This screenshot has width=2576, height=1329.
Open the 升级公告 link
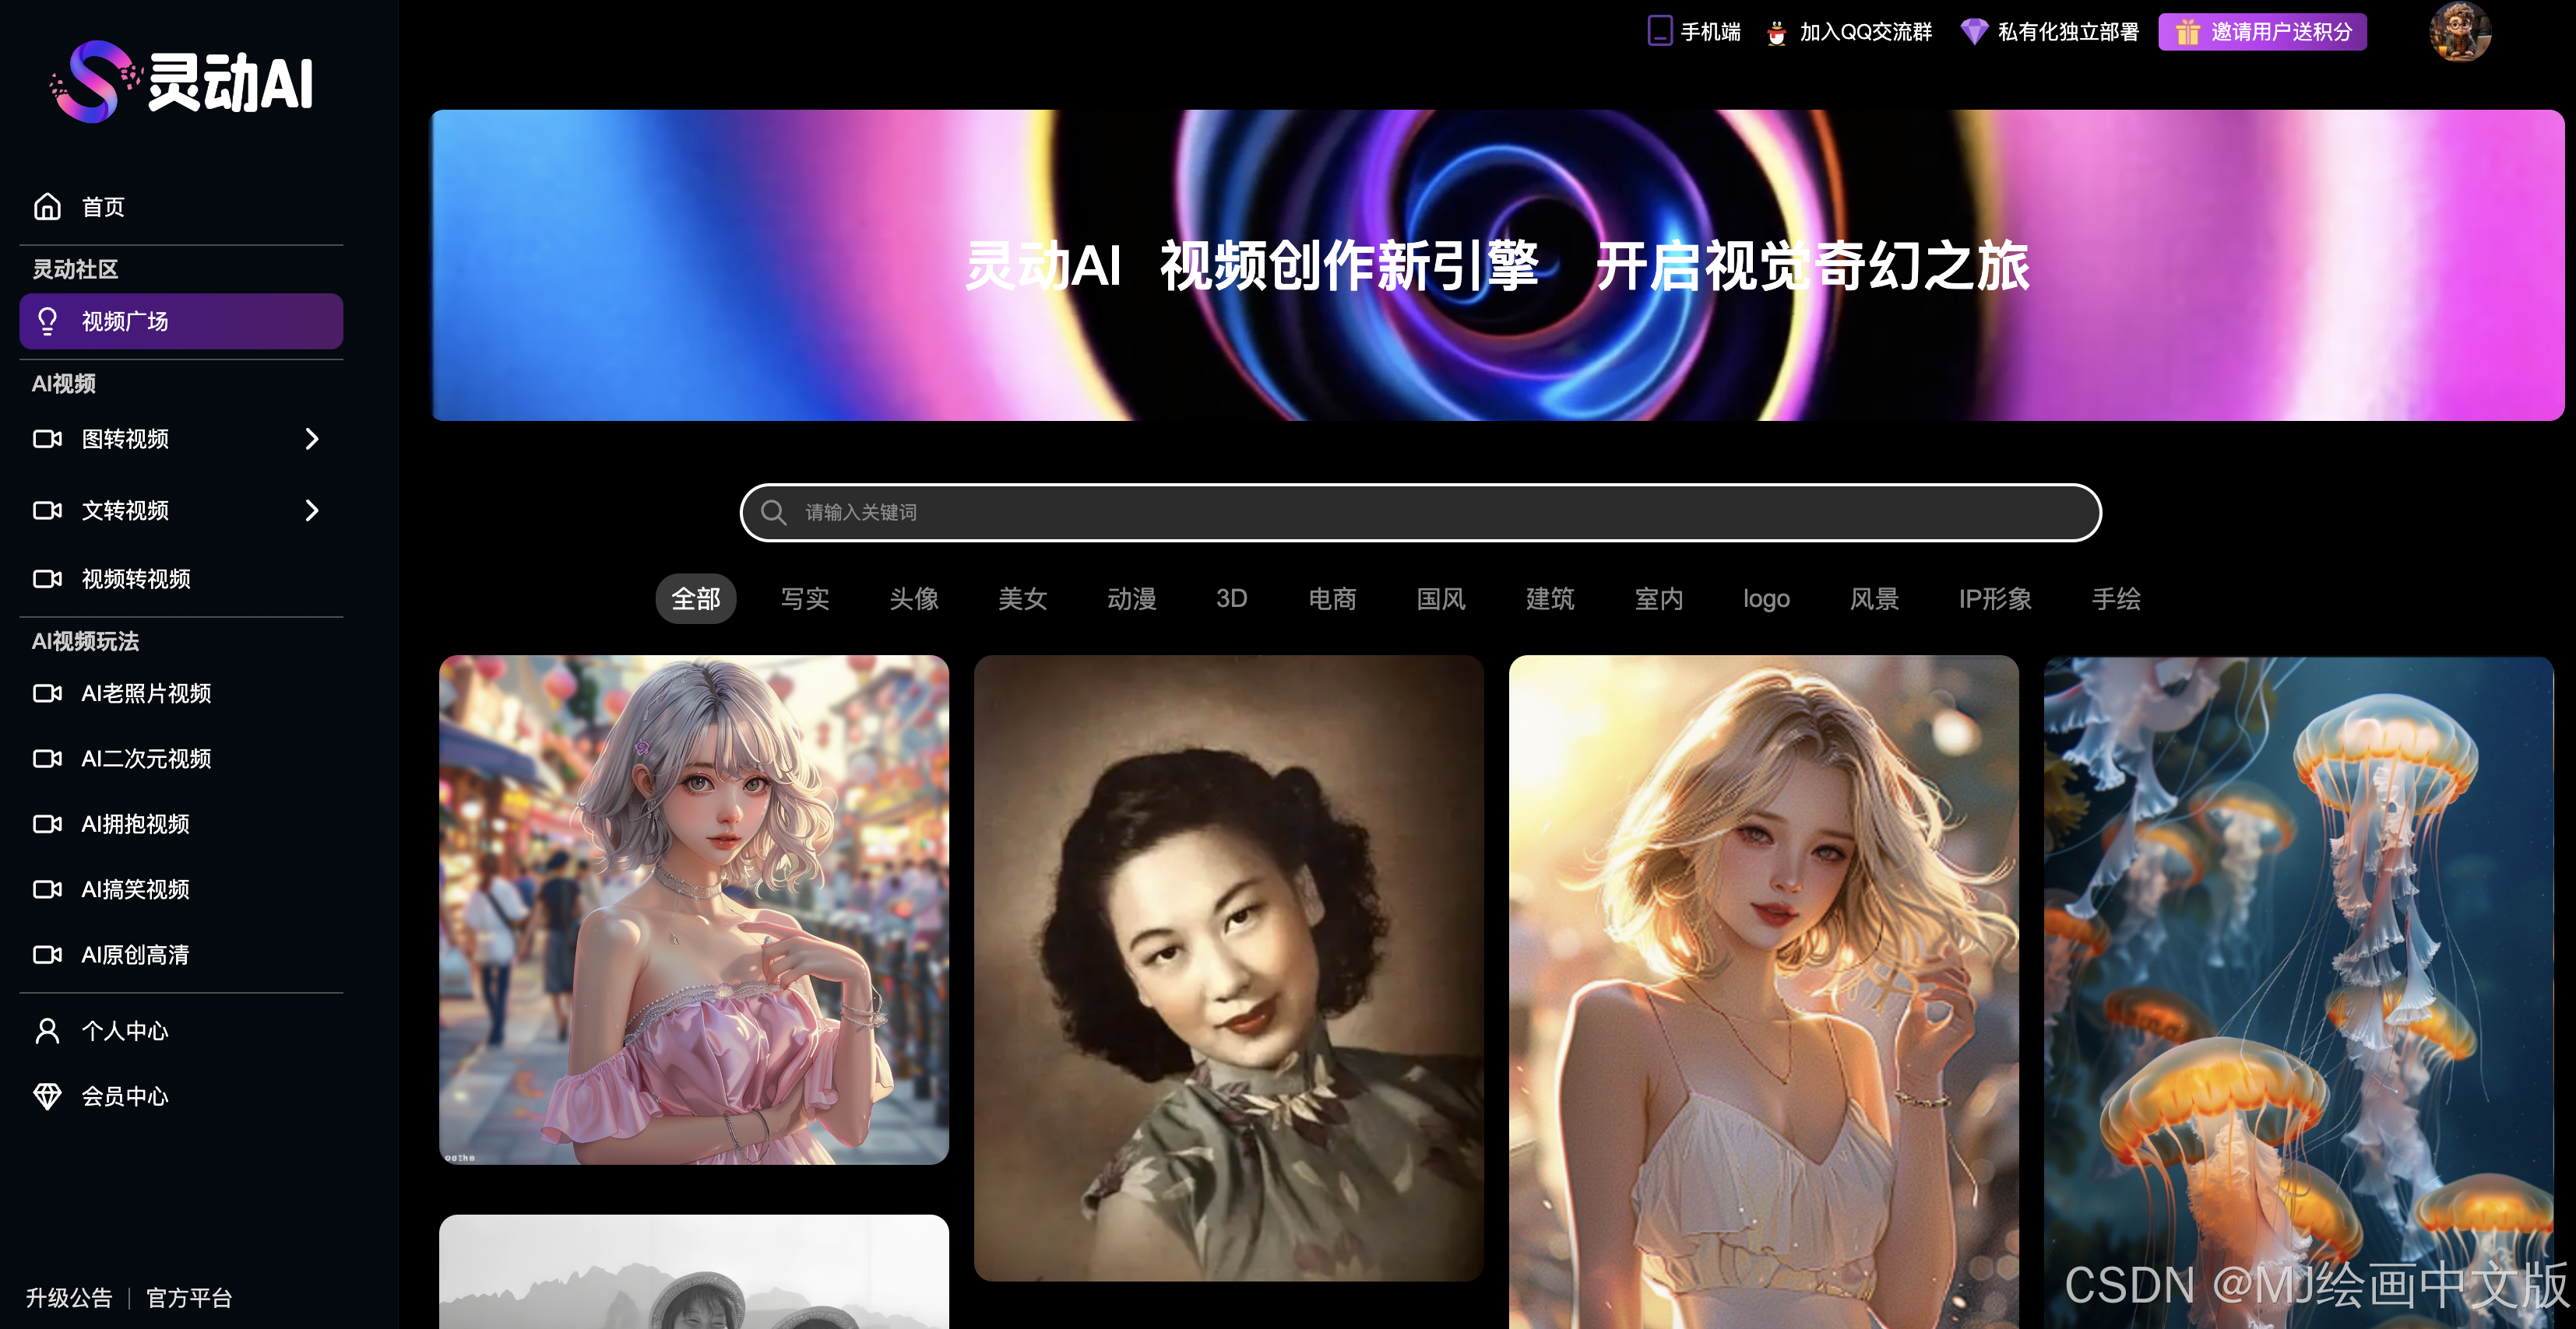(69, 1298)
